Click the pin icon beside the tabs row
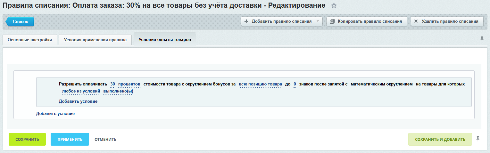 [482, 39]
